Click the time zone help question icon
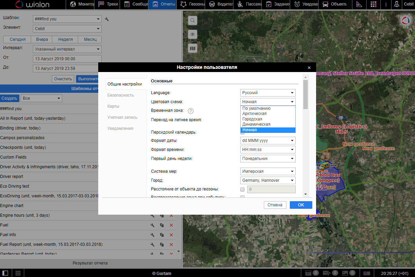This screenshot has width=415, height=277. tap(191, 111)
